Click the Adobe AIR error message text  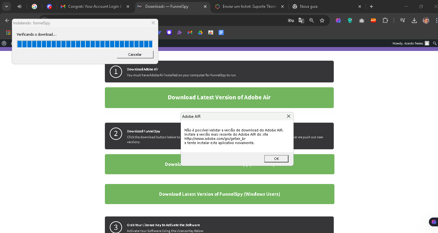(x=234, y=136)
